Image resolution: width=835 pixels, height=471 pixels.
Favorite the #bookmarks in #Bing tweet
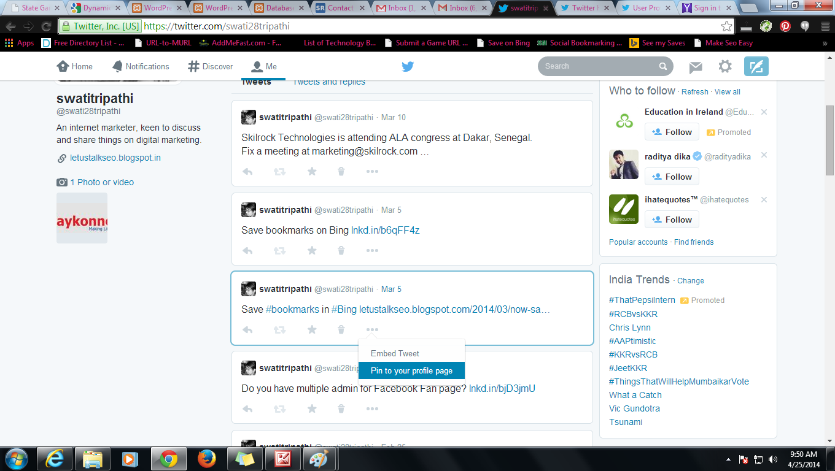coord(312,330)
